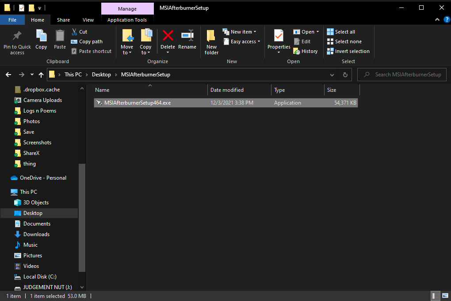Cut the selected file
Image resolution: width=451 pixels, height=301 pixels.
pyautogui.click(x=80, y=32)
